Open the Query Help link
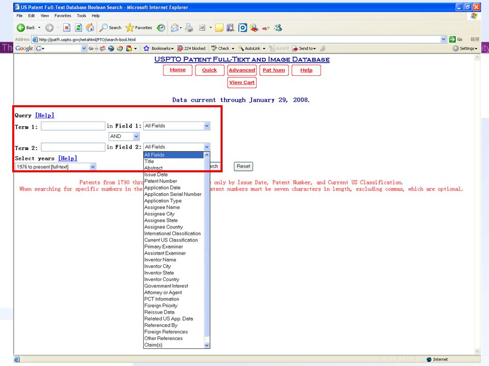The height and width of the screenshot is (366, 489). (x=45, y=115)
